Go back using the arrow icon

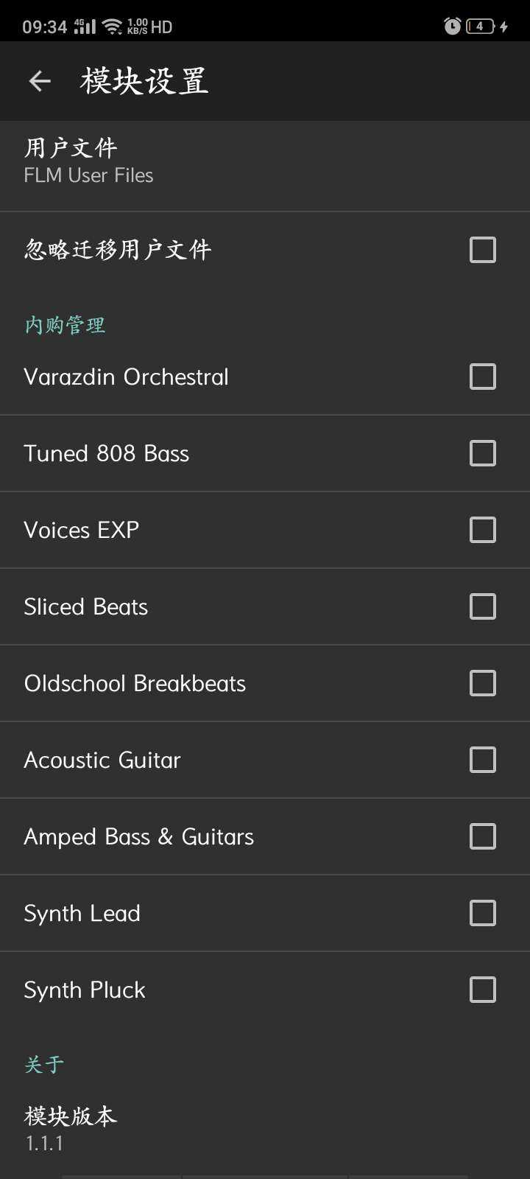[40, 81]
